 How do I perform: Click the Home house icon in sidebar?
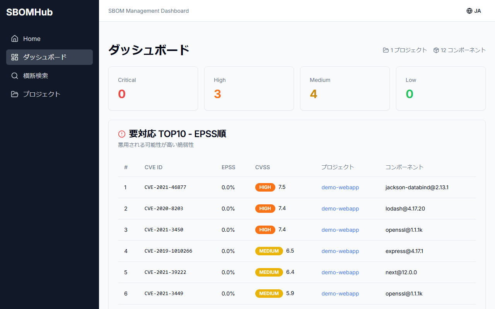pyautogui.click(x=15, y=39)
